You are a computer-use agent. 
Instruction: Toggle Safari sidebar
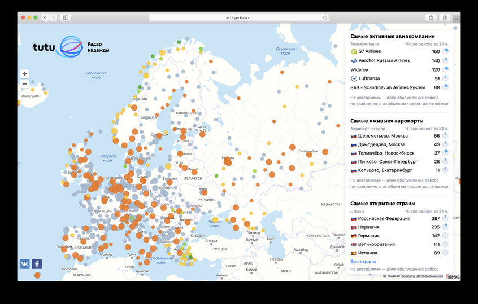coord(66,17)
